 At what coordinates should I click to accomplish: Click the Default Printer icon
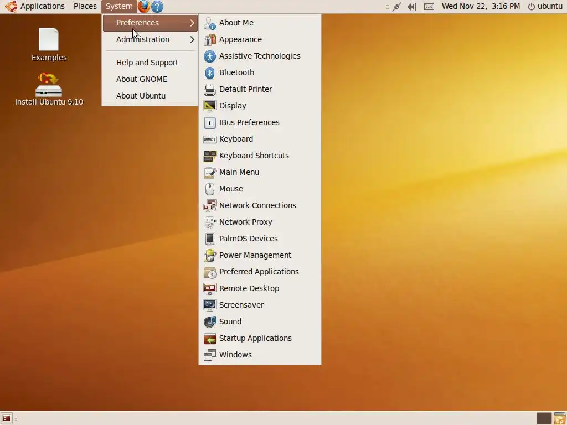[x=209, y=89]
